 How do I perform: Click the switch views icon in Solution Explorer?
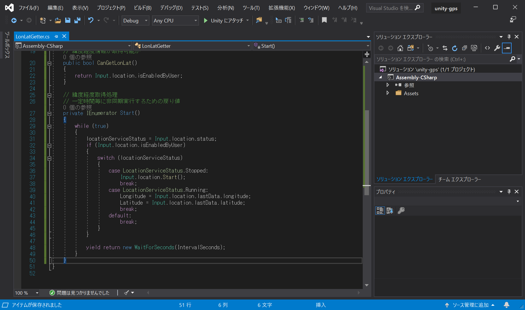pos(410,48)
